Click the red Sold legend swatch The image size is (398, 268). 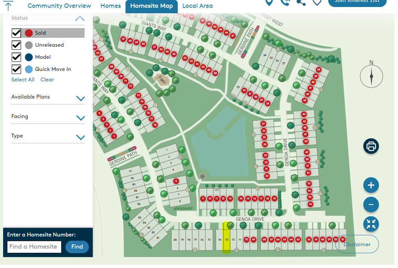click(29, 33)
